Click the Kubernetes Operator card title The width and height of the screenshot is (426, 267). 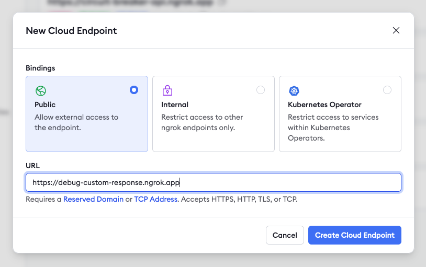coord(324,105)
